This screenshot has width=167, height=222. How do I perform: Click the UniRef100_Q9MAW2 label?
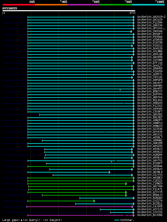tap(150, 140)
